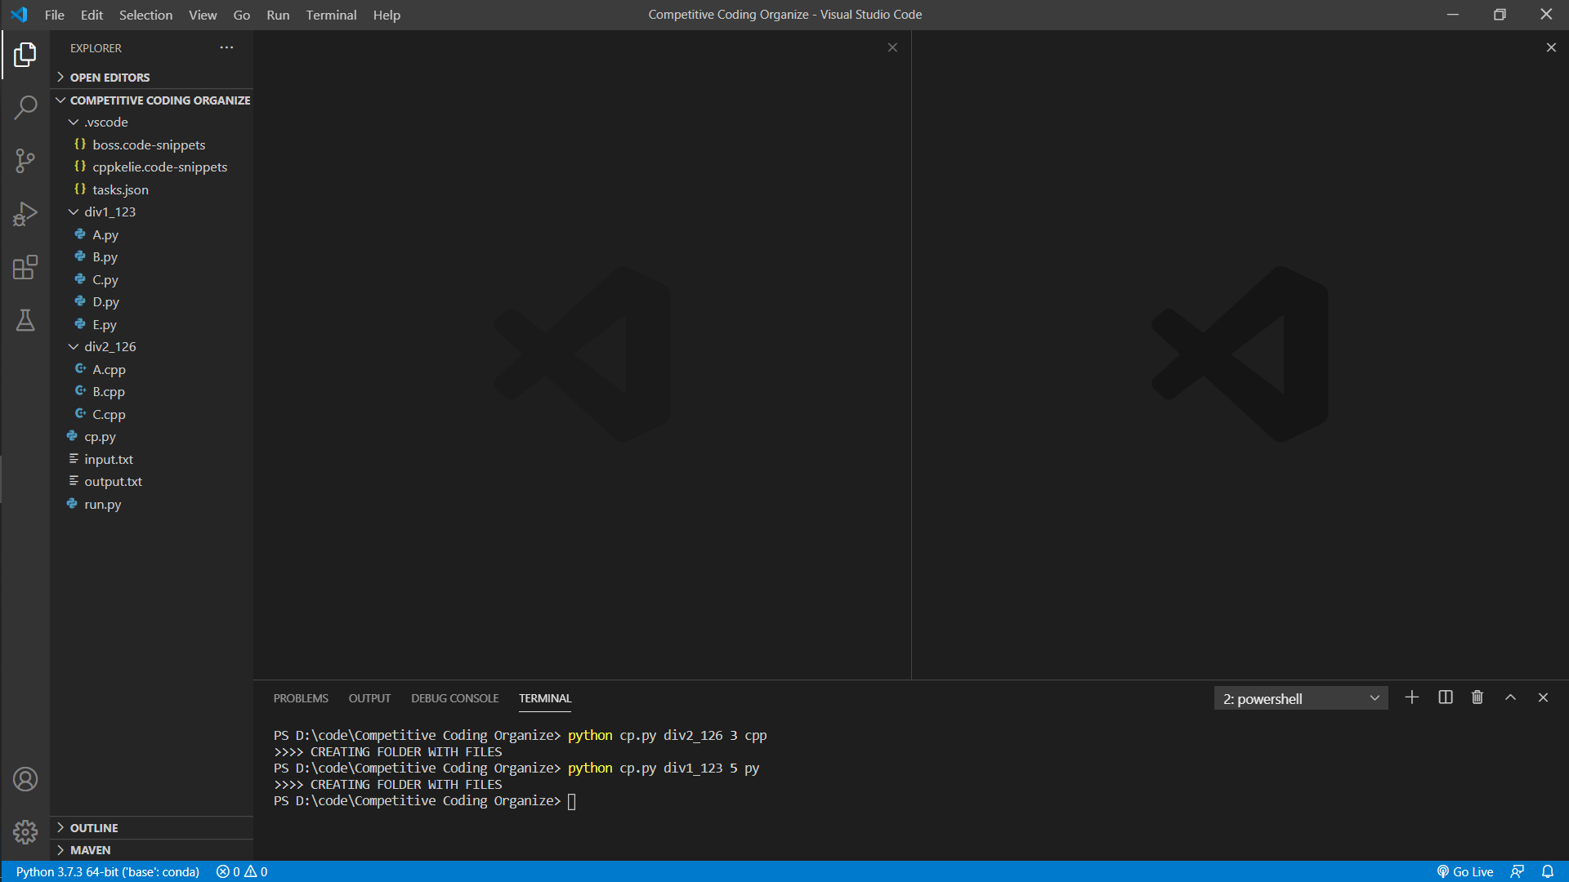Open boss.code-snippets file
Screen dimensions: 1569x882
152,145
